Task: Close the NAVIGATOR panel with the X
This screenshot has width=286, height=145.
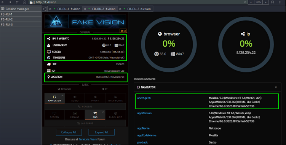Action: 276,87
